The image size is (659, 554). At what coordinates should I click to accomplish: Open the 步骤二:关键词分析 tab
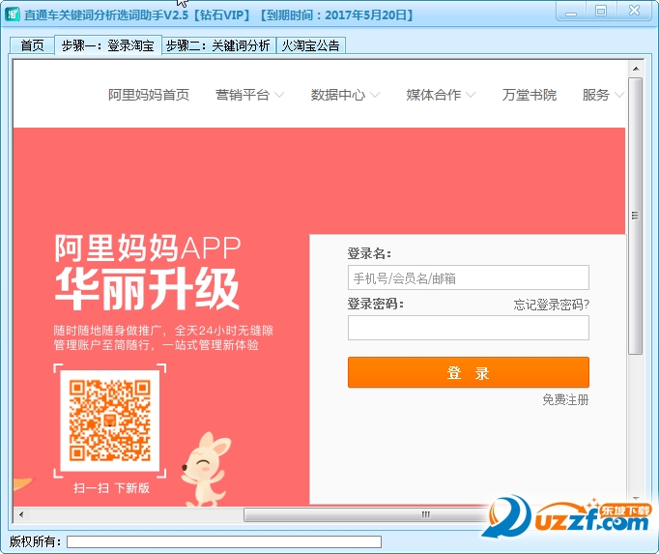218,45
